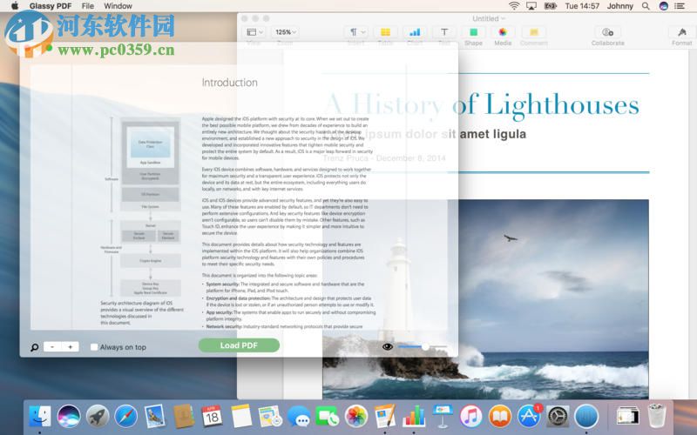Open the View dropdown in Pages toolbar
Viewport: 697px width, 435px height.
pyautogui.click(x=254, y=32)
